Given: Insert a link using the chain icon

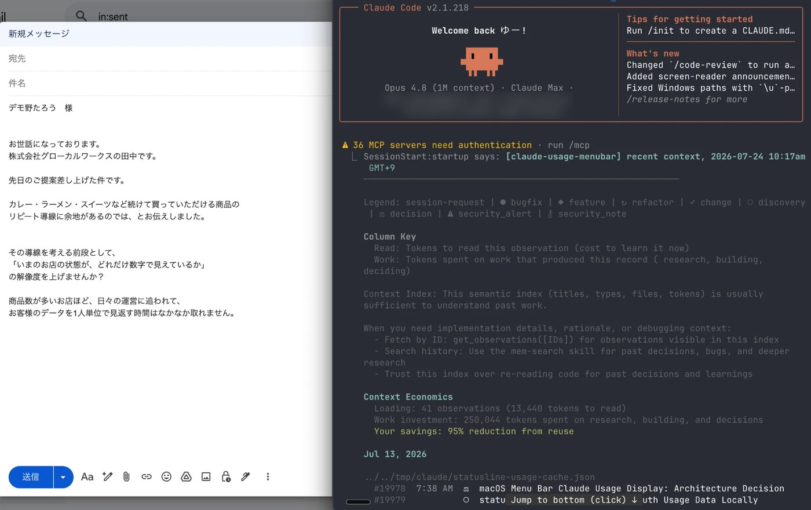Looking at the screenshot, I should pos(147,477).
